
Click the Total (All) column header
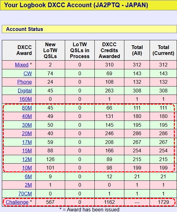coord(137,50)
